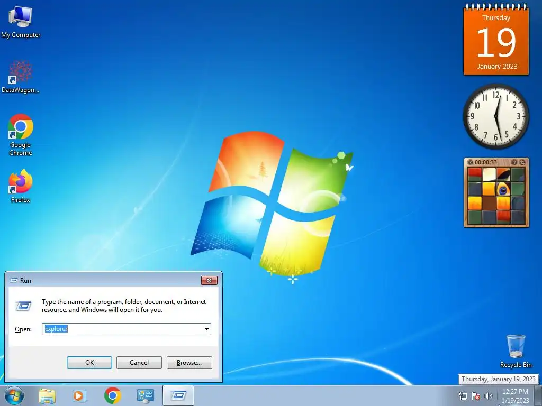The width and height of the screenshot is (542, 406).
Task: Click January 2023 on the calendar gadget
Action: coord(497,66)
